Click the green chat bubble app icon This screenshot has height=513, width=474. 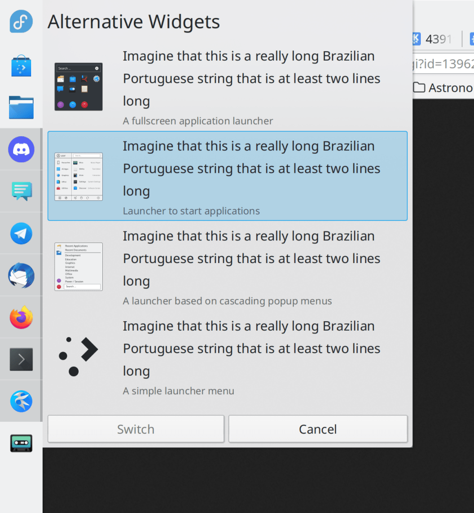pyautogui.click(x=21, y=191)
